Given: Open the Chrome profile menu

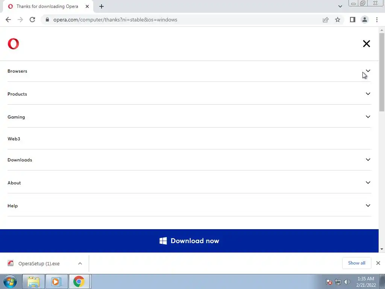Looking at the screenshot, I should (x=365, y=20).
